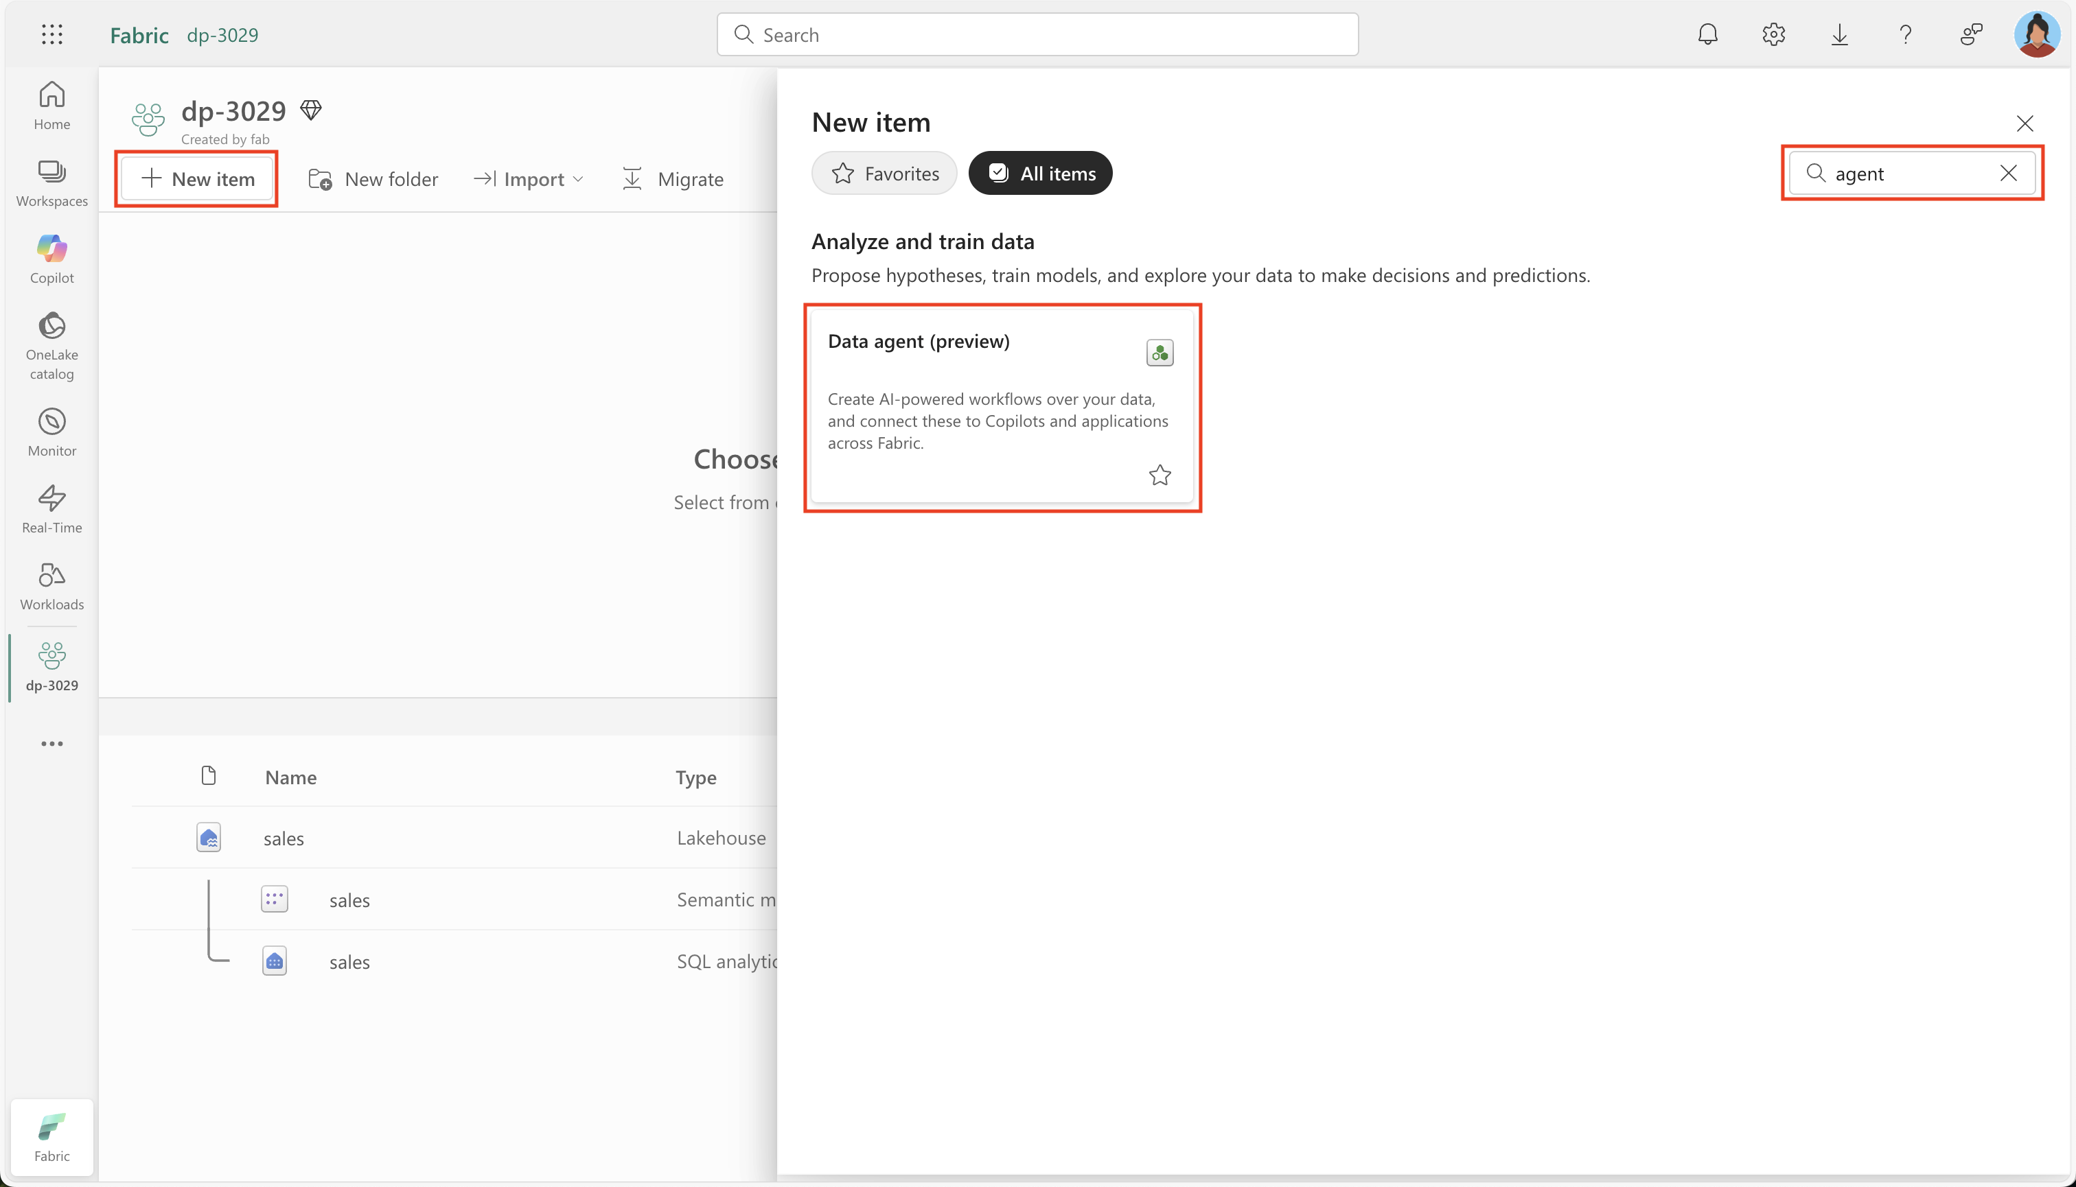This screenshot has height=1187, width=2076.
Task: Open the notifications bell
Action: pos(1707,34)
